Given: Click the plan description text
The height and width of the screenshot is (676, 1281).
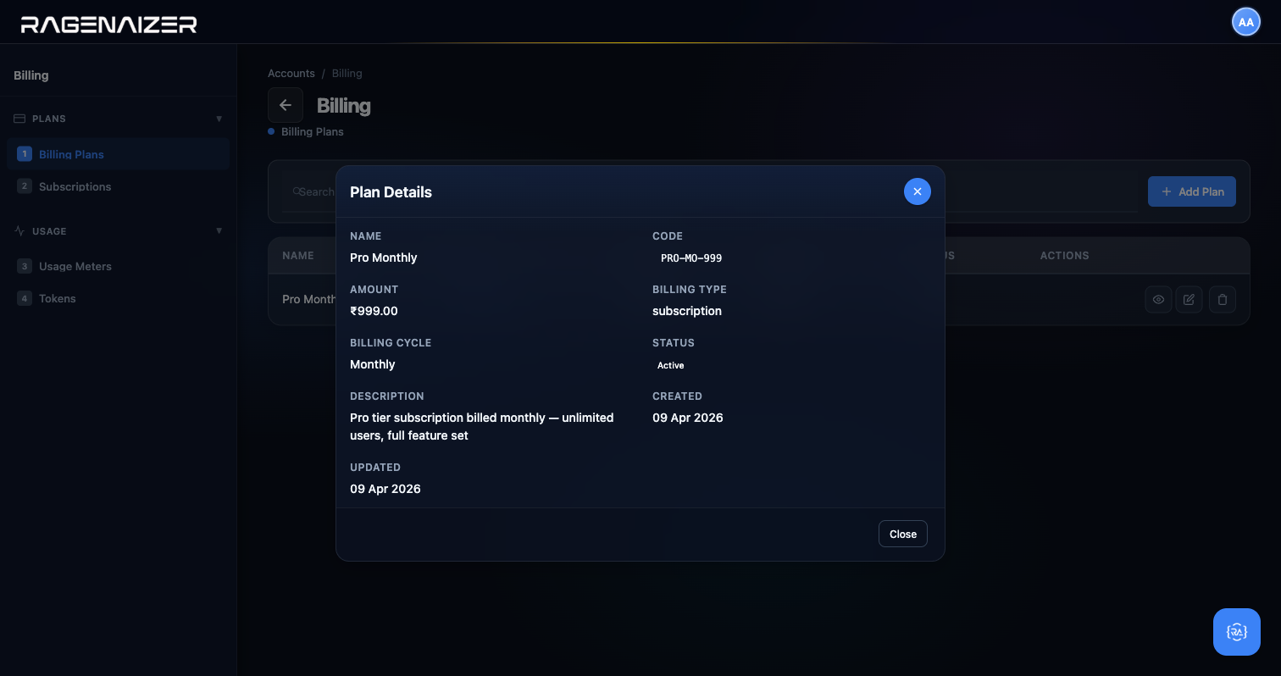Looking at the screenshot, I should (x=482, y=427).
